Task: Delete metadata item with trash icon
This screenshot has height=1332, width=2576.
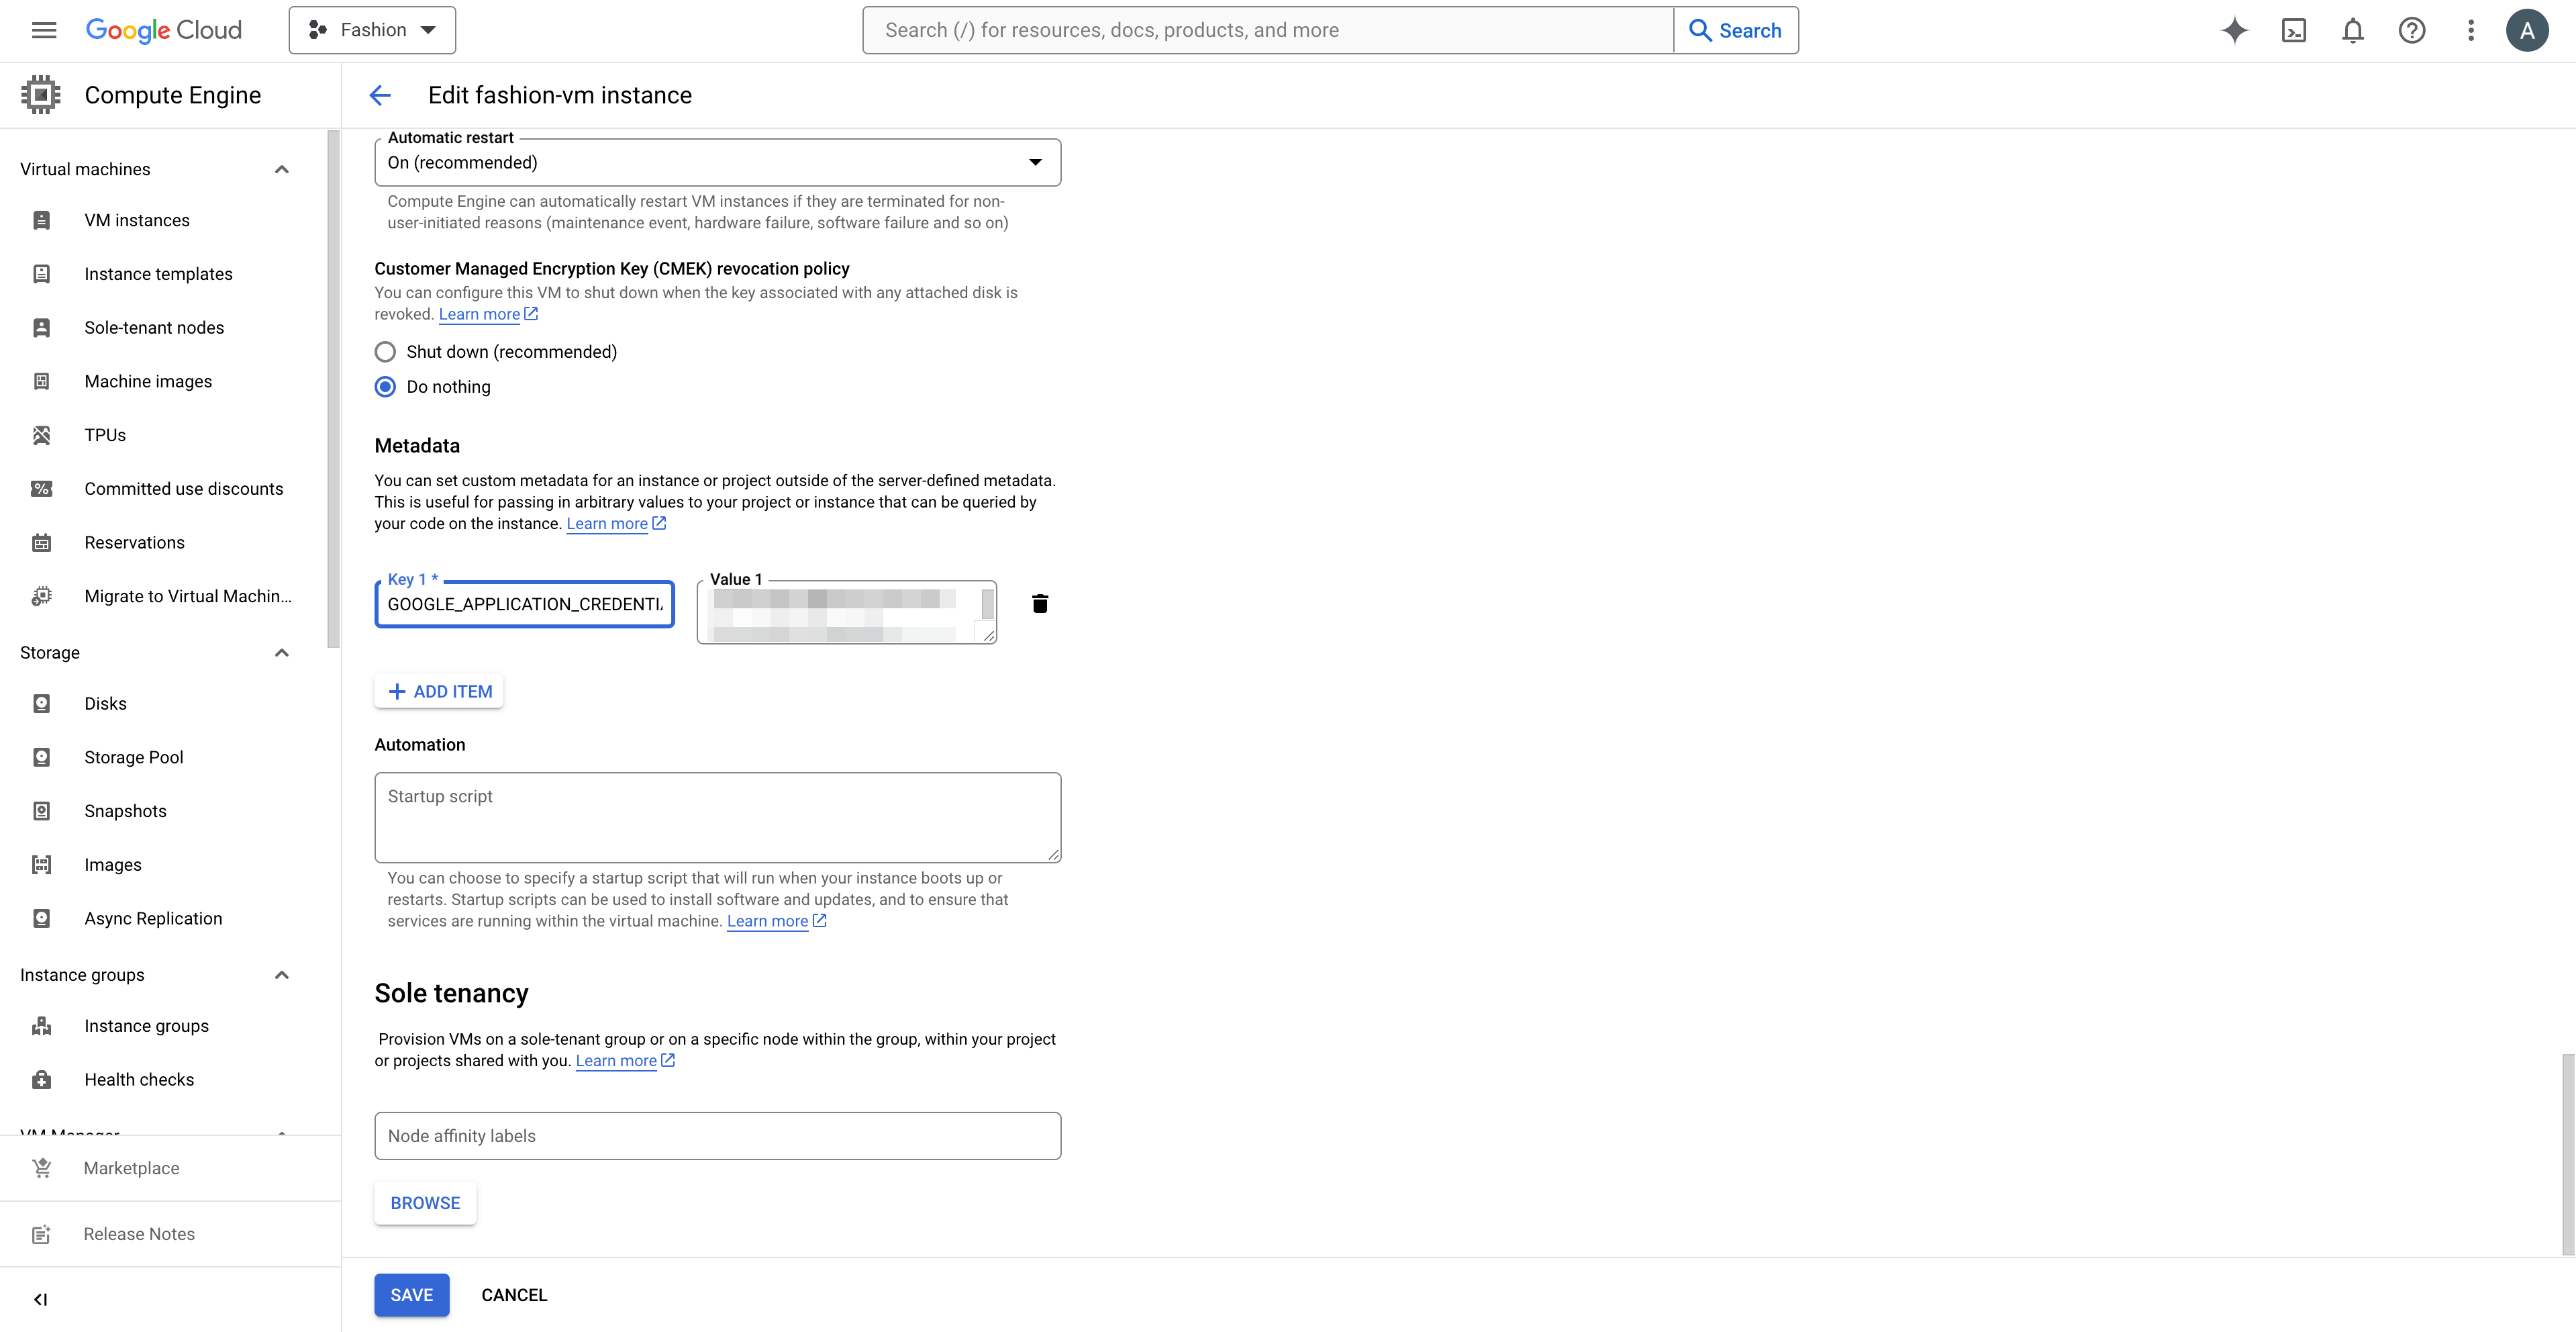Action: [1040, 603]
